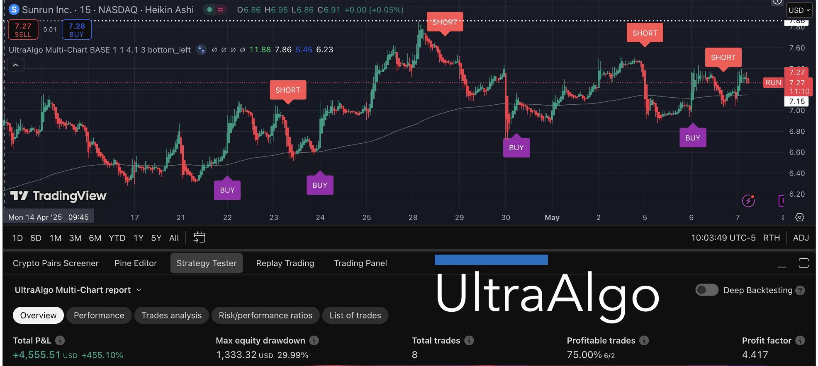Image resolution: width=818 pixels, height=366 pixels.
Task: Open chart settings gear icon
Action: [800, 217]
